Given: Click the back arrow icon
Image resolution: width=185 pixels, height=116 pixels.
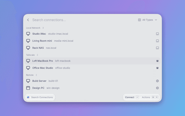Looking at the screenshot, I should (x=28, y=20).
